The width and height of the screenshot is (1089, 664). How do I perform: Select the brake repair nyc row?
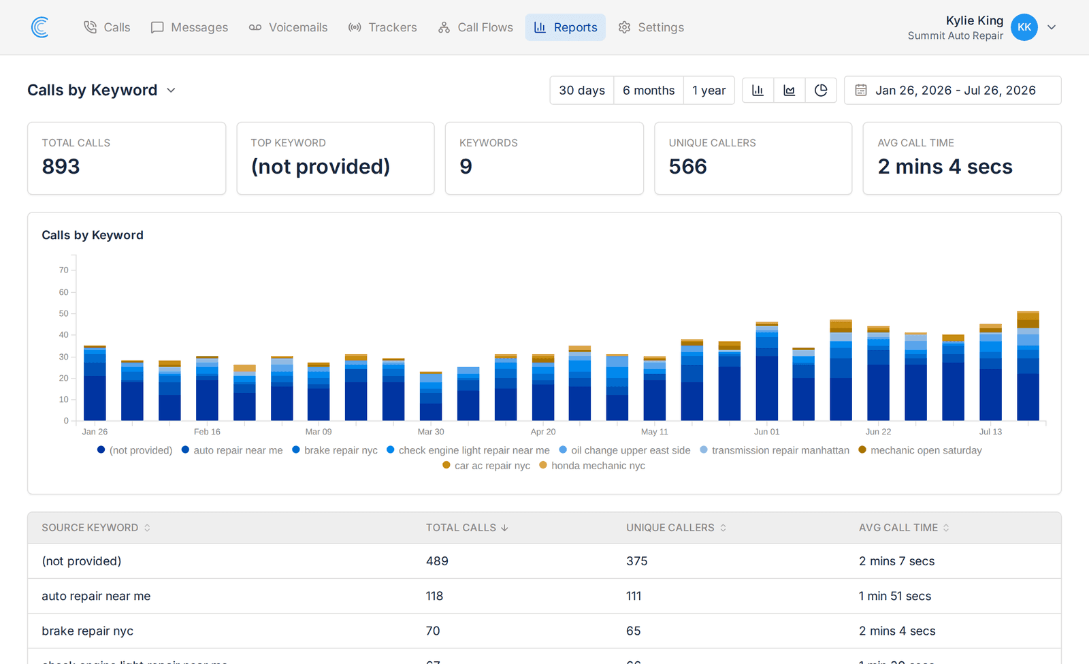point(544,631)
